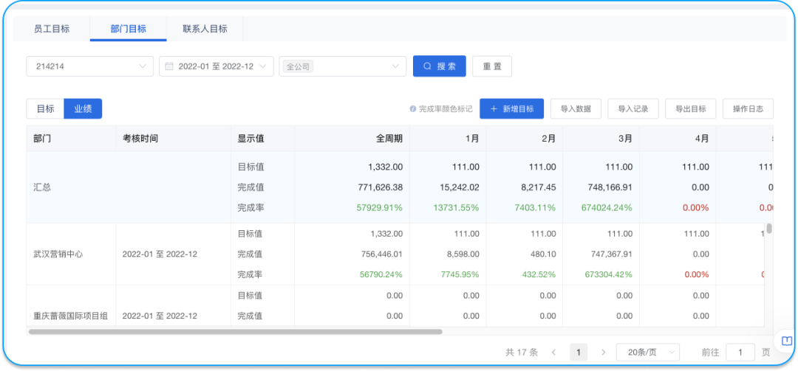Screen dimensions: 798x371
Task: Open 操作日志
Action: pos(748,108)
